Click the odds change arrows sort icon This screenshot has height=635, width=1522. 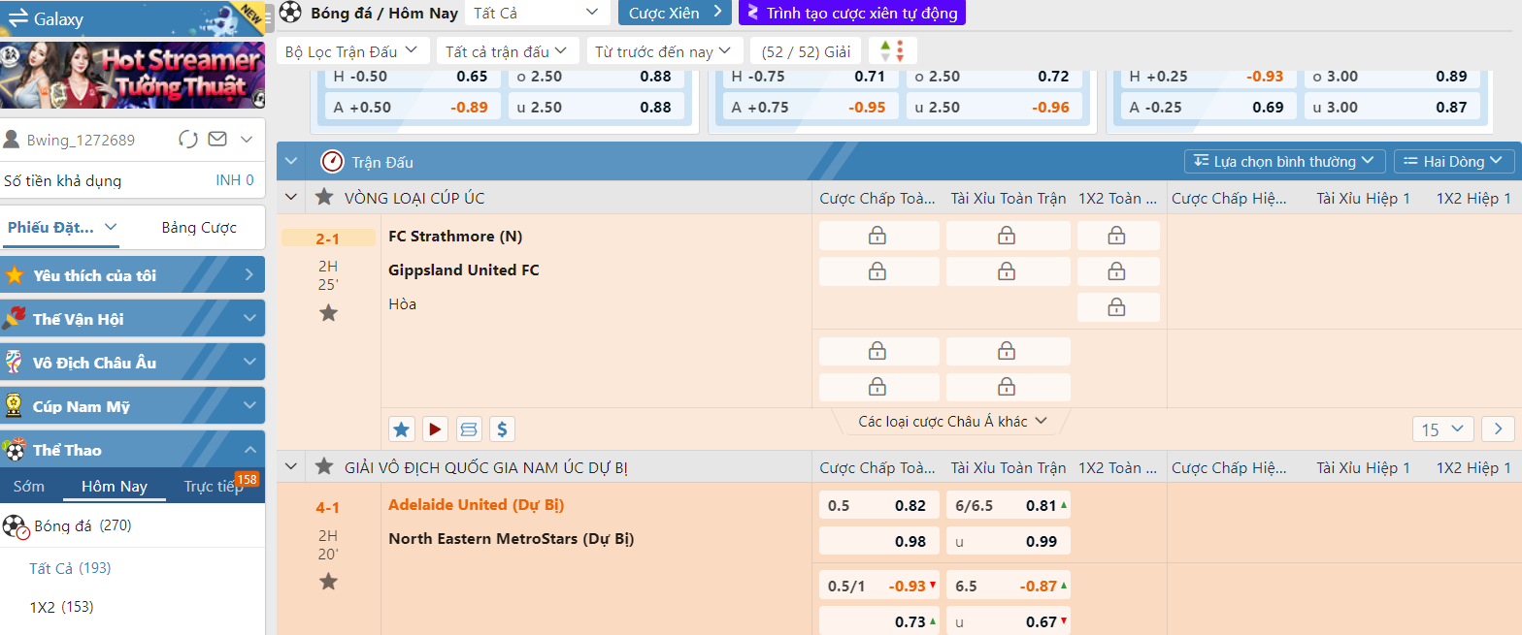(892, 51)
